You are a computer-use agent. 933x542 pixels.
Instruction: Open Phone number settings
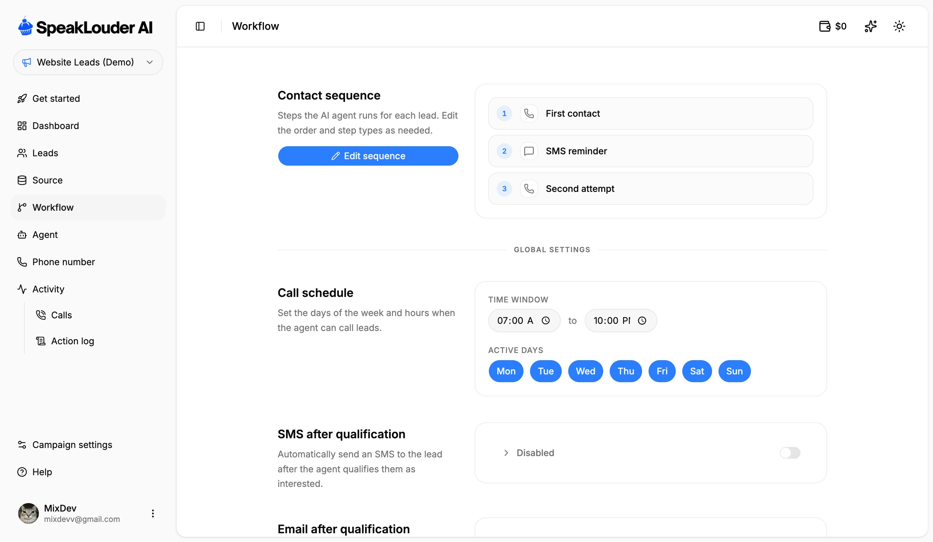pyautogui.click(x=88, y=262)
